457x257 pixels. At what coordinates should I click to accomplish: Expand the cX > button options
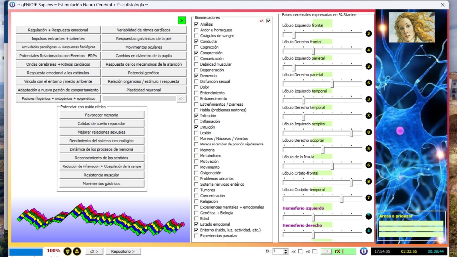pos(94,251)
